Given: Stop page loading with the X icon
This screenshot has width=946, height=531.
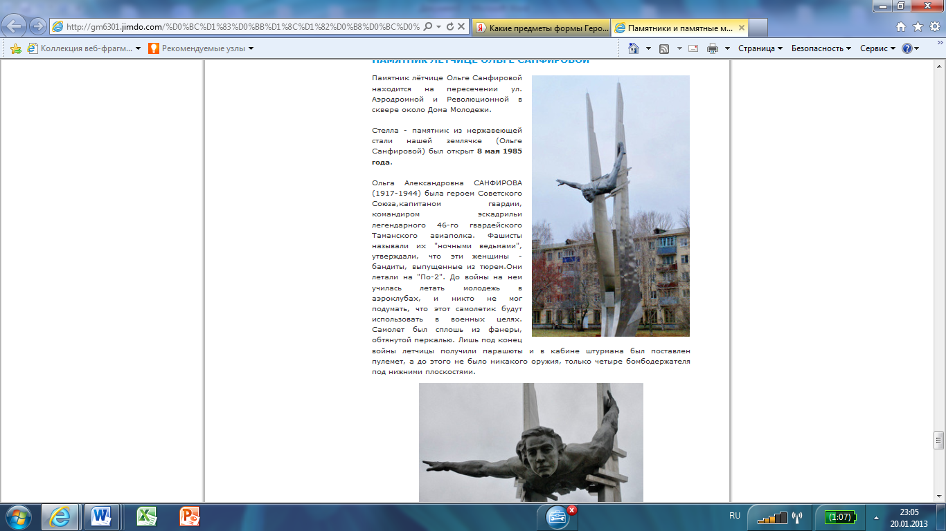Looking at the screenshot, I should point(461,26).
